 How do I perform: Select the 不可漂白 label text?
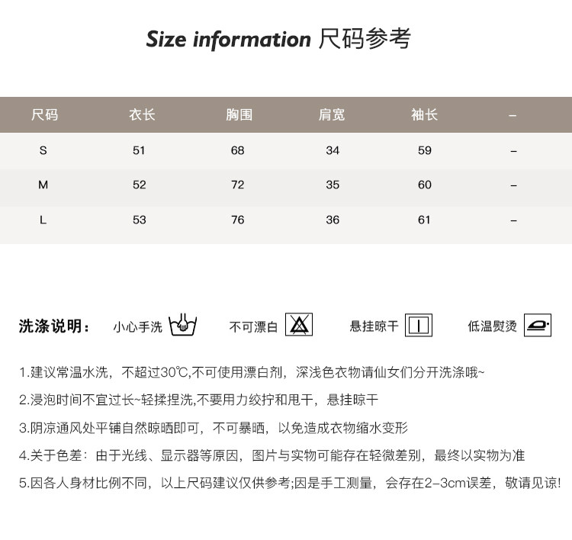point(253,326)
